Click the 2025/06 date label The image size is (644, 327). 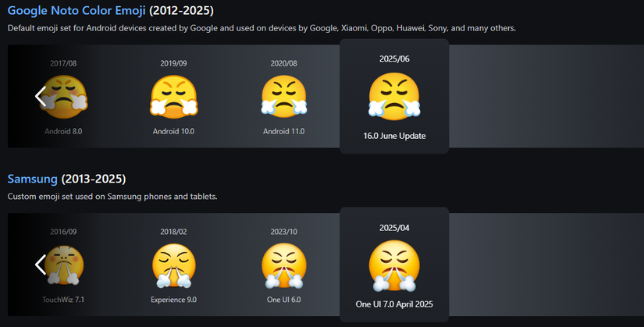coord(394,59)
